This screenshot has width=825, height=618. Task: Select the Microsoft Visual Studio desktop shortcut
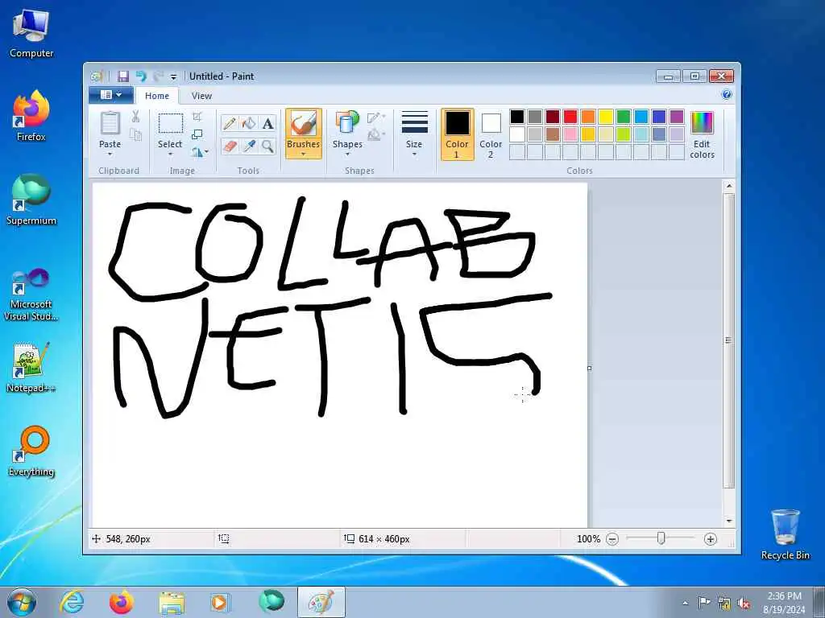(31, 295)
